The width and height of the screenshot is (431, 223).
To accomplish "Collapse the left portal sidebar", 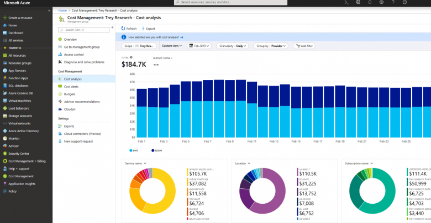I will tap(49, 10).
